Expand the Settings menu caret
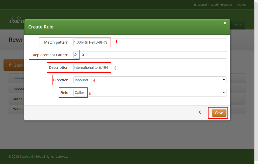 (x=241, y=24)
